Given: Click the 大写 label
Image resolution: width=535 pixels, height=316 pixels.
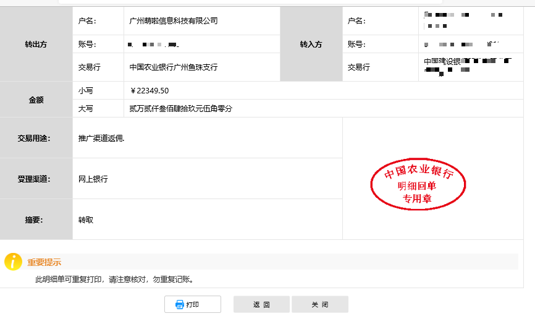Looking at the screenshot, I should pos(86,109).
